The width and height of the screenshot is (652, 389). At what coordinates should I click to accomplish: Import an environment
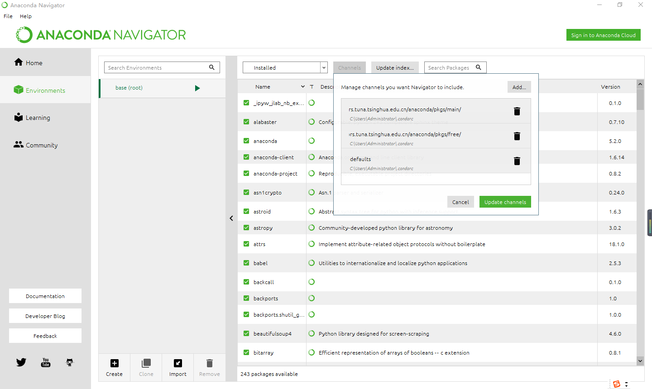[178, 367]
